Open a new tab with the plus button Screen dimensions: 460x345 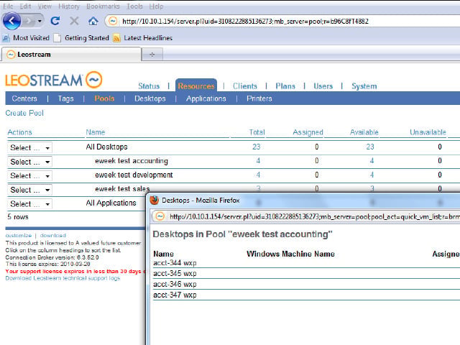click(x=152, y=55)
